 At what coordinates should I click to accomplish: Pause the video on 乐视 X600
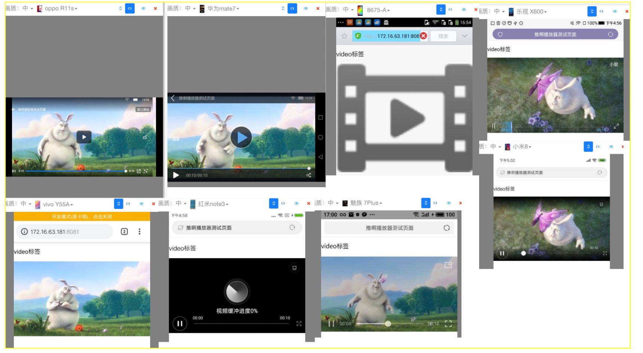494,126
